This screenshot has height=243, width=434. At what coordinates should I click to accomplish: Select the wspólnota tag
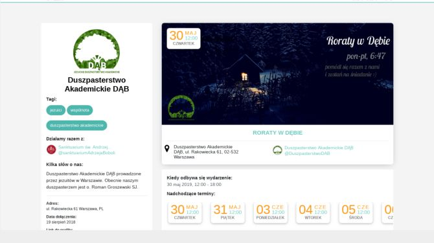pyautogui.click(x=80, y=110)
